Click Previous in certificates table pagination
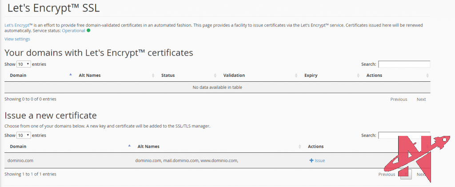The image size is (455, 187). click(x=399, y=99)
